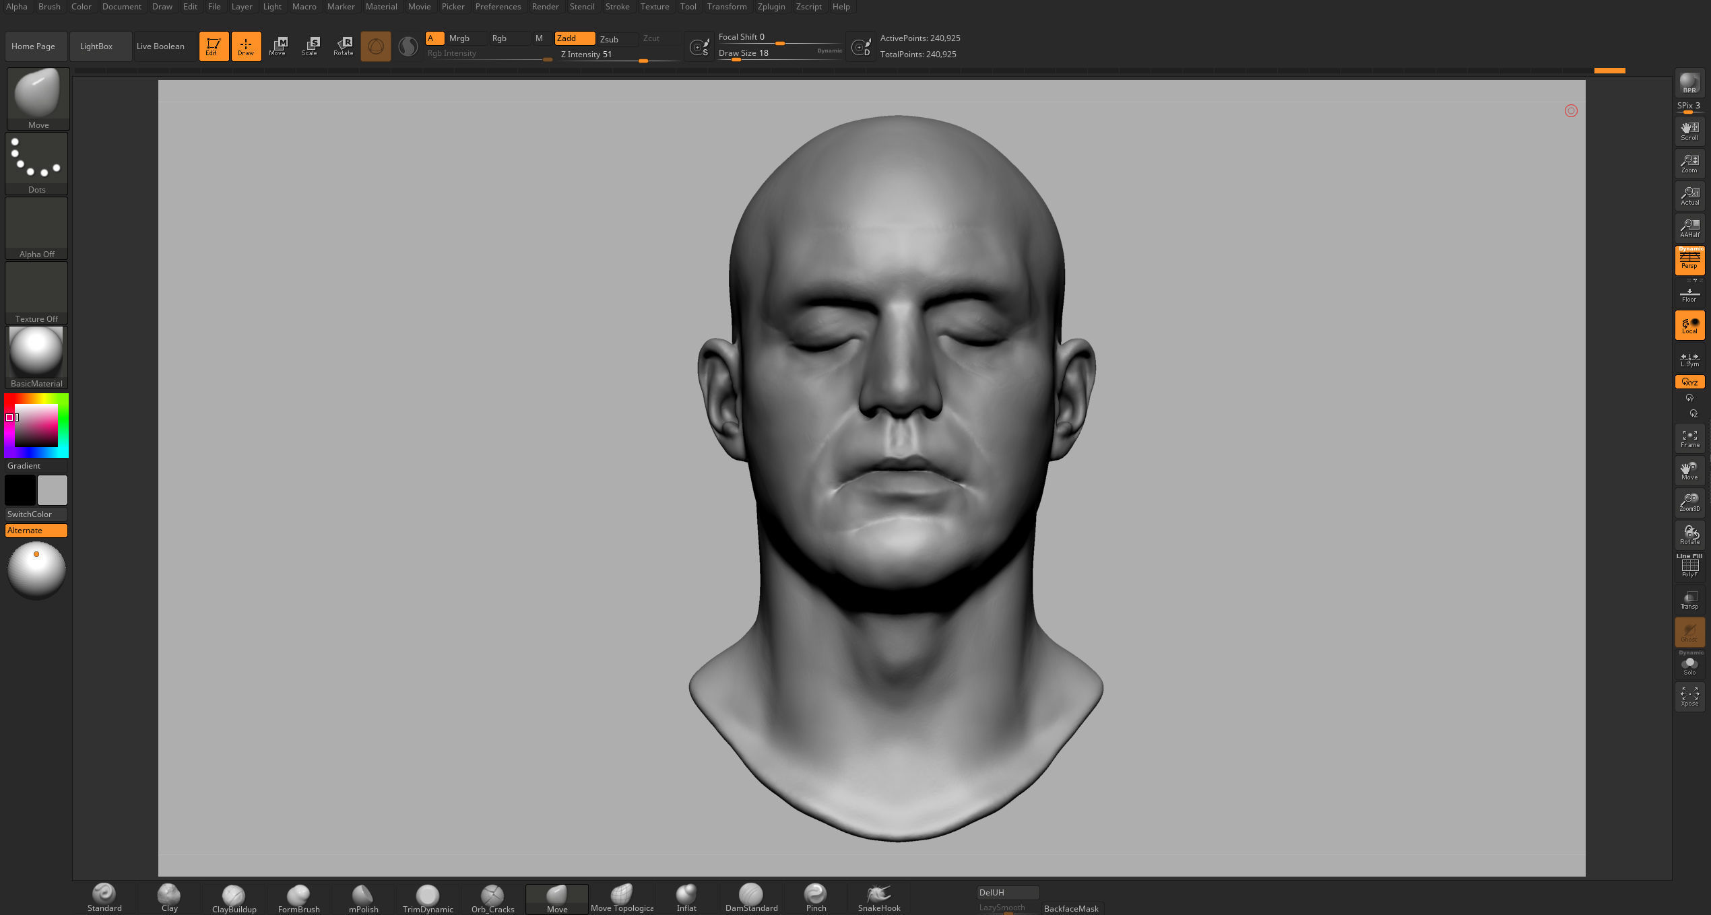Adjust the Draw Size slider
Screen dimensions: 1711x915
tap(780, 54)
